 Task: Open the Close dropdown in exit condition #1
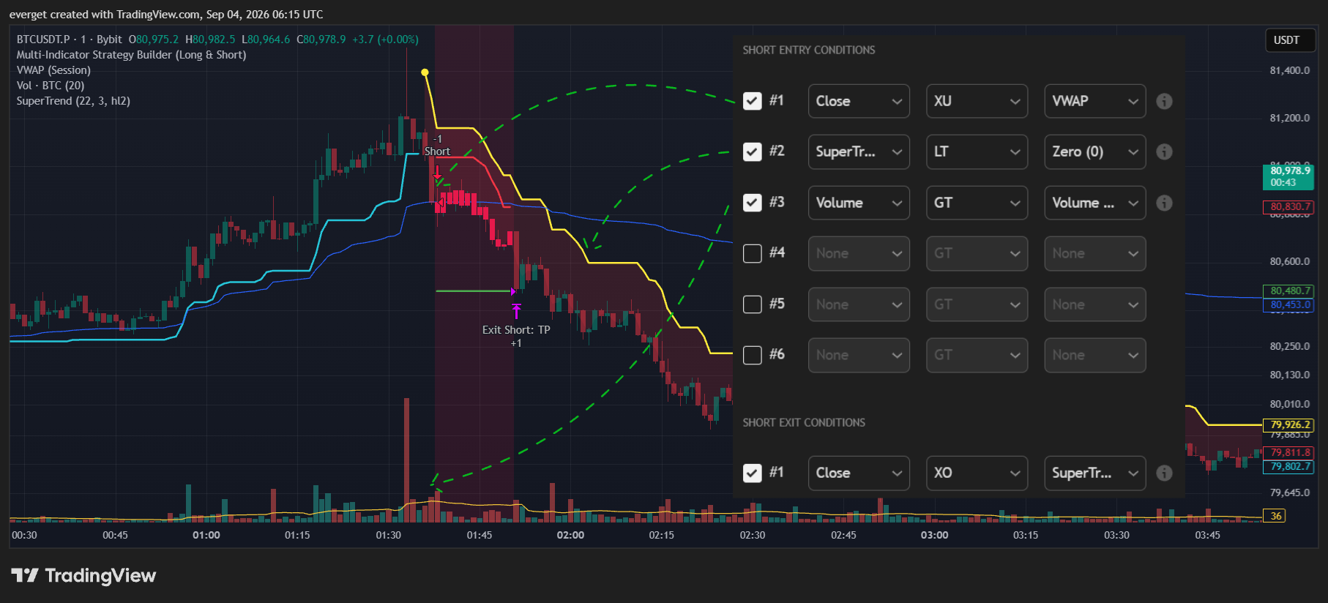pos(859,473)
